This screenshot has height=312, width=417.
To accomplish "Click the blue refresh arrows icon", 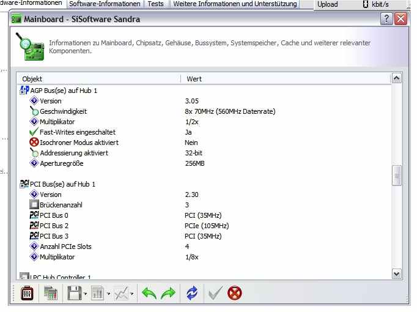I will [x=192, y=293].
